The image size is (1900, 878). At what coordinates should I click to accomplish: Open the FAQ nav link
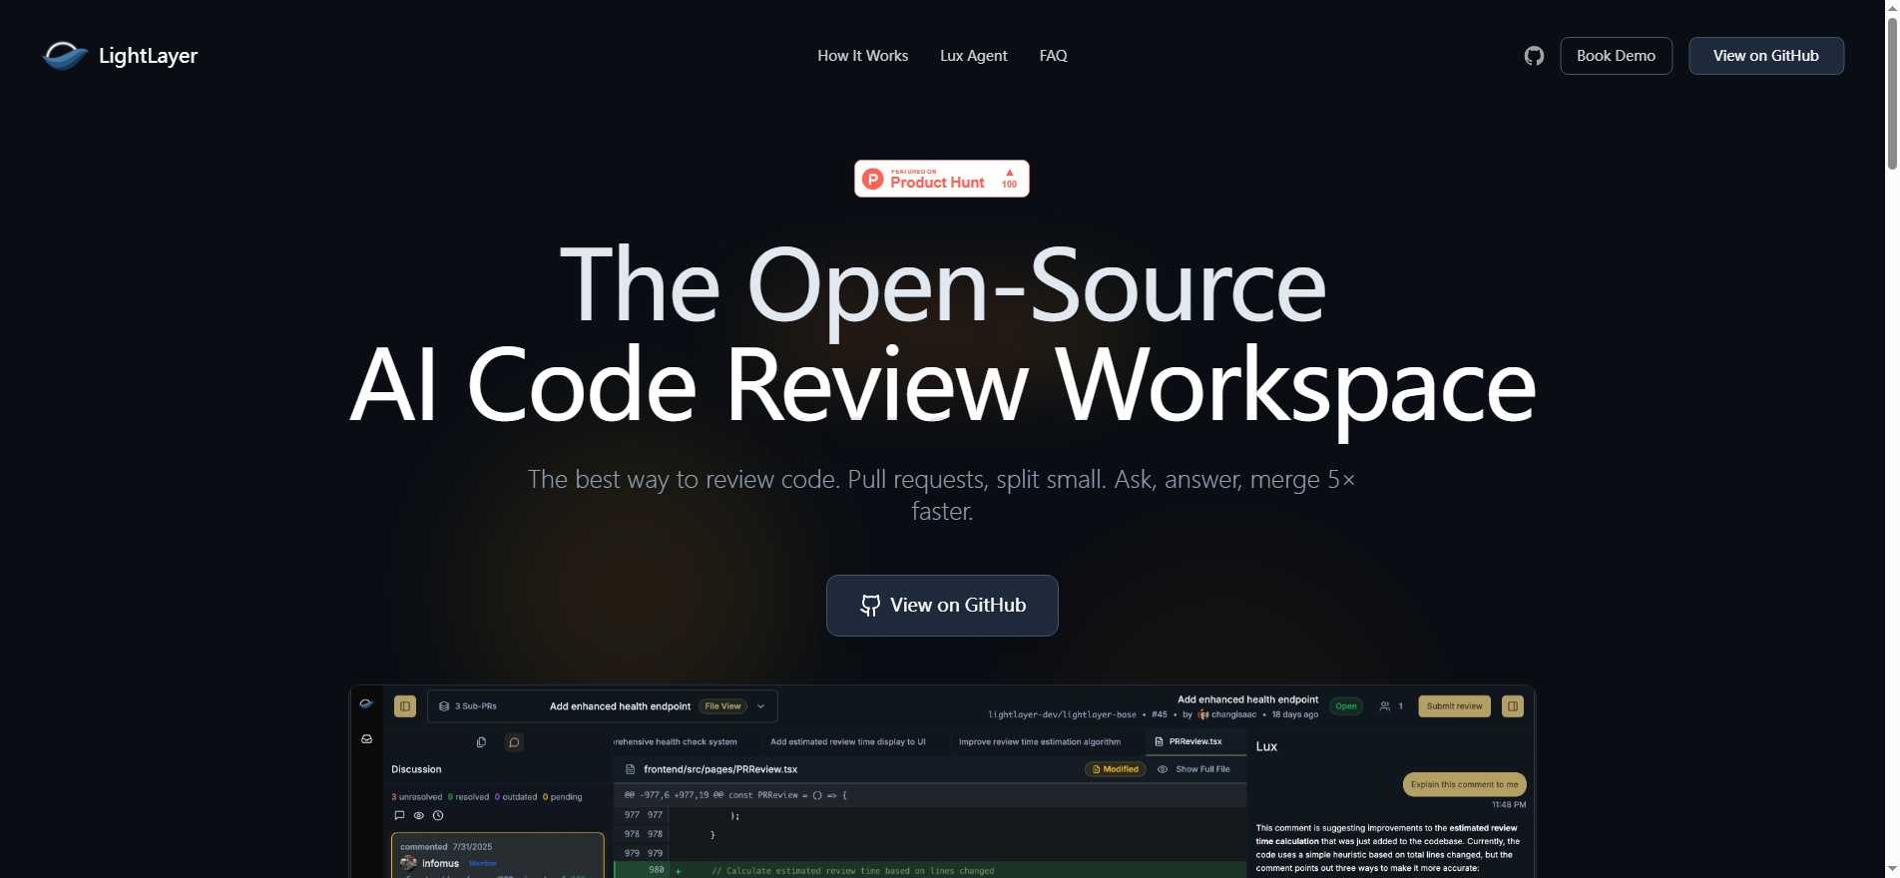[1053, 56]
